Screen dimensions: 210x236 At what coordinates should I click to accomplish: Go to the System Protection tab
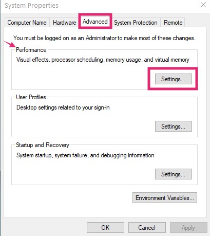[x=136, y=23]
